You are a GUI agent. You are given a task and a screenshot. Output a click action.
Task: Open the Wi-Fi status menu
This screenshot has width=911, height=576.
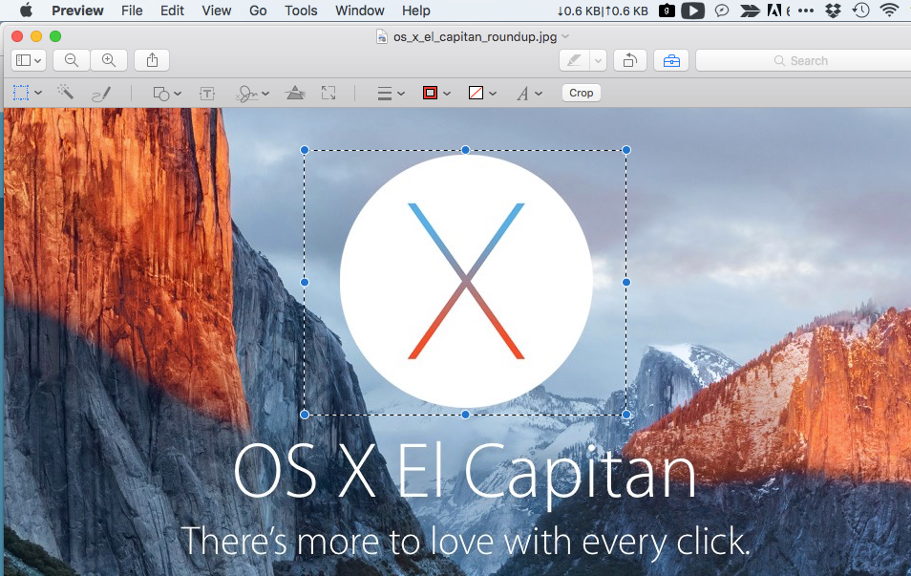pyautogui.click(x=889, y=11)
